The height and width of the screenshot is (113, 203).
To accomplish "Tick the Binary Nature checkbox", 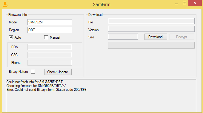I will [x=33, y=72].
